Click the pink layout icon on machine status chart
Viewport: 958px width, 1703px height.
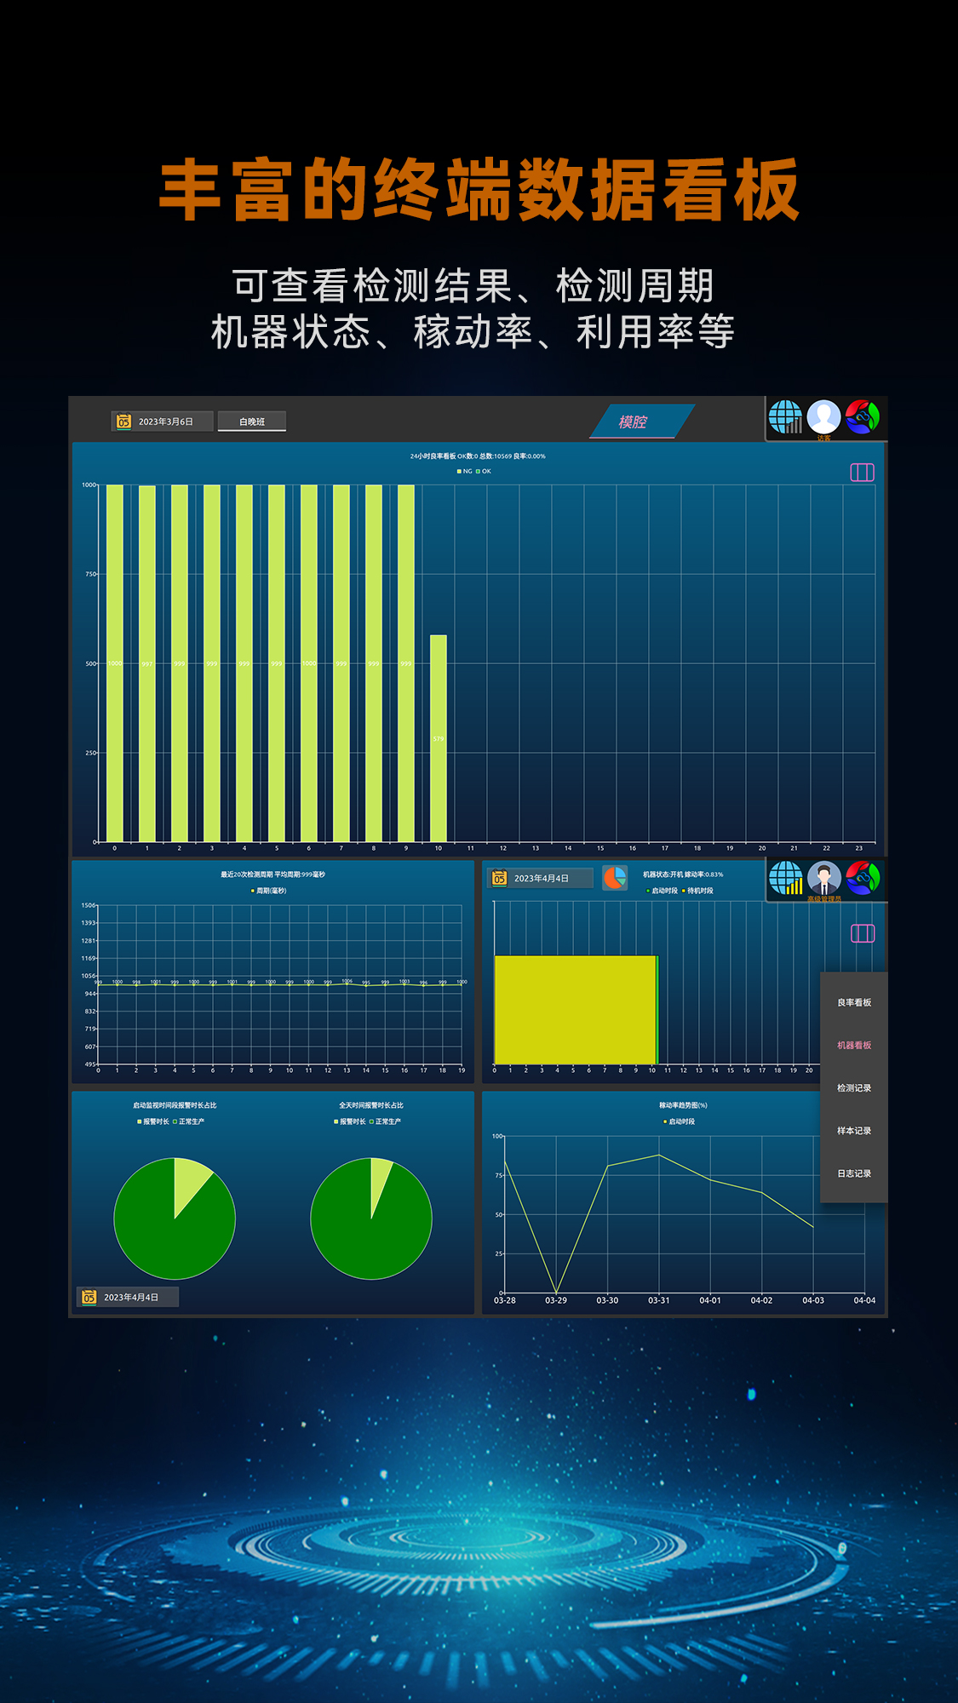tap(862, 934)
